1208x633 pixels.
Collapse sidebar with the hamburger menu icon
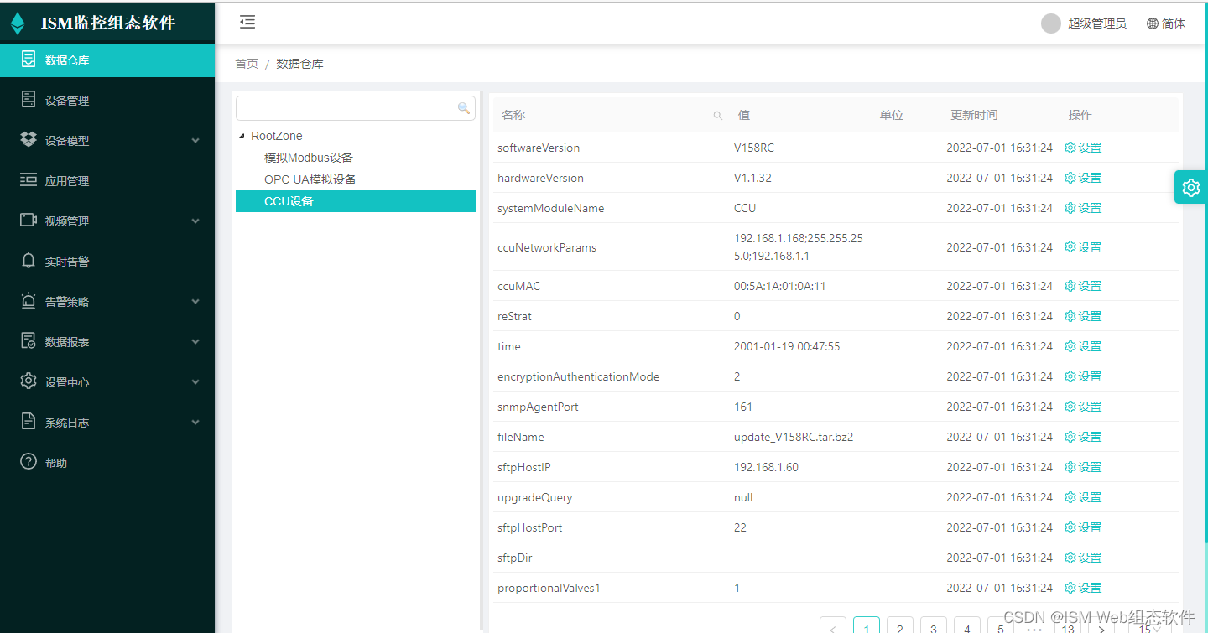click(247, 23)
